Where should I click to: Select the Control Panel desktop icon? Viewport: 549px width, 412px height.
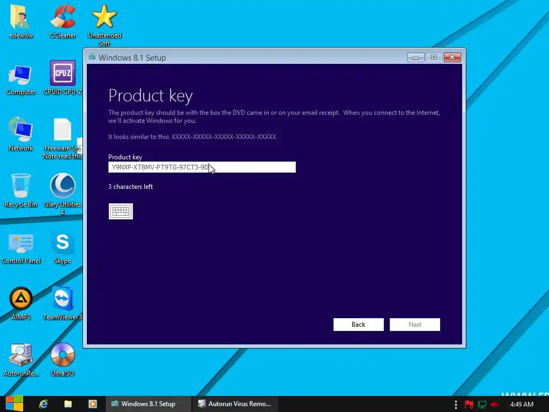tap(21, 248)
